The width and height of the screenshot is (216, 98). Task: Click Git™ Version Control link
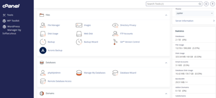(x=130, y=42)
